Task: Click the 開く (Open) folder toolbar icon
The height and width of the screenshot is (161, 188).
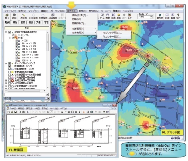Action: [7, 16]
